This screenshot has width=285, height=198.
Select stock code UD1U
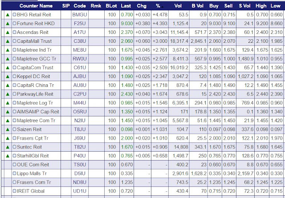point(80,191)
